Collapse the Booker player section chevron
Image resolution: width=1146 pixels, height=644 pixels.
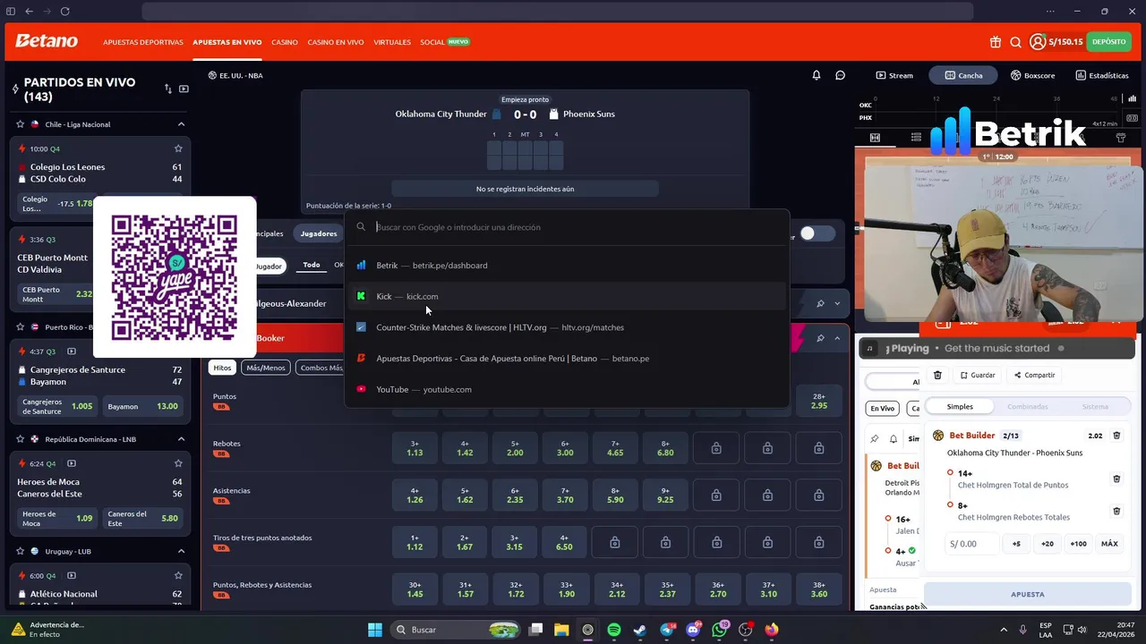(837, 338)
